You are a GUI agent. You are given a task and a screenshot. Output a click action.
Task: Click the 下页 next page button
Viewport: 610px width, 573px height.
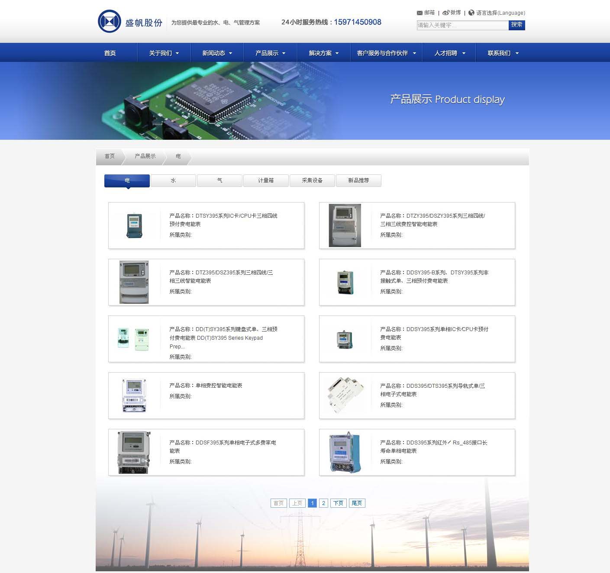(x=338, y=503)
